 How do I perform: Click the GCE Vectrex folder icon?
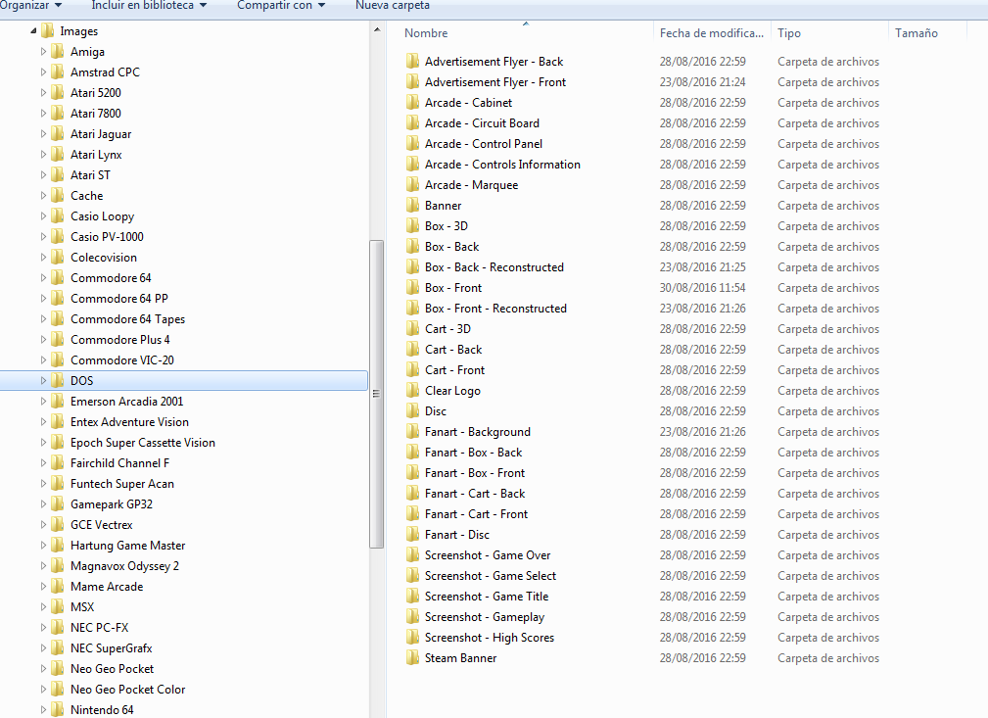58,524
